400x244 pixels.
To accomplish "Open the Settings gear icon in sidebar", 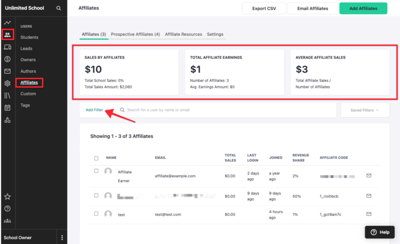I will (7, 83).
